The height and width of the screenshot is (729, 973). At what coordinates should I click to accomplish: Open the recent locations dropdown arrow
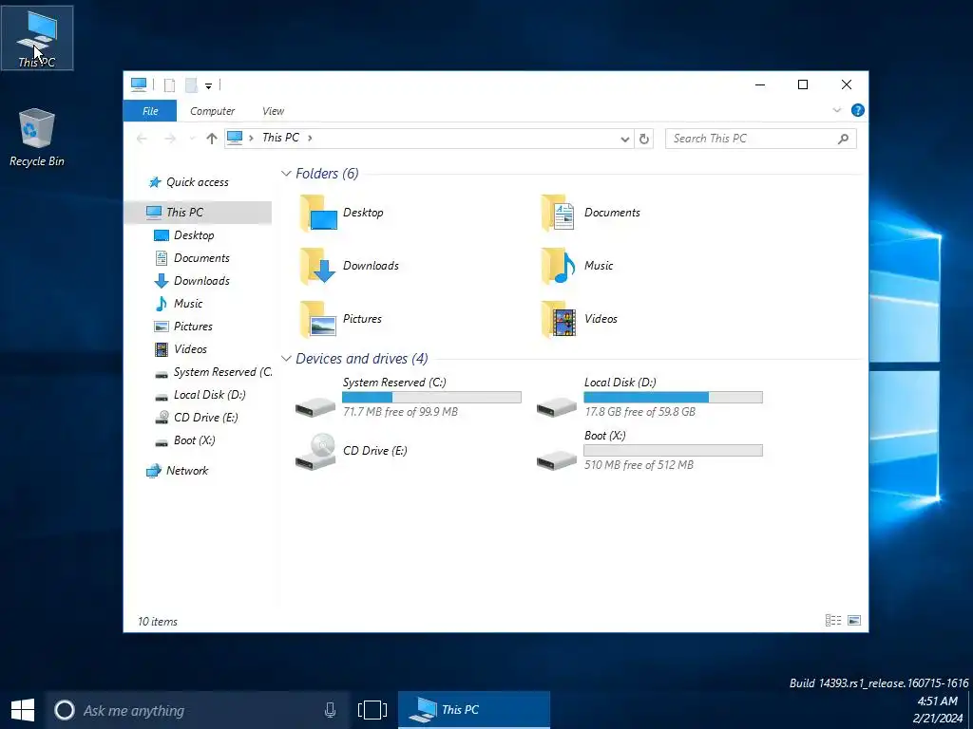[192, 139]
